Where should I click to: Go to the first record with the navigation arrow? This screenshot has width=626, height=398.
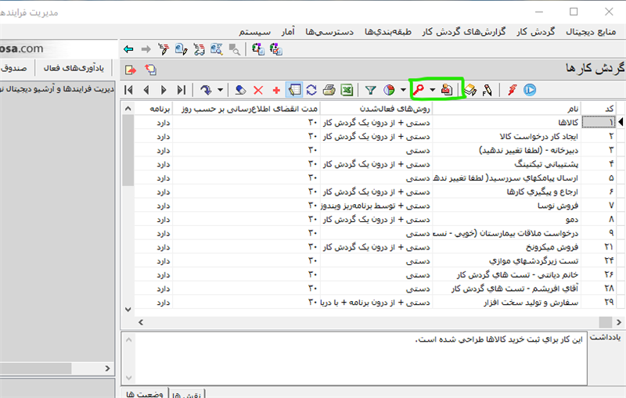[128, 90]
